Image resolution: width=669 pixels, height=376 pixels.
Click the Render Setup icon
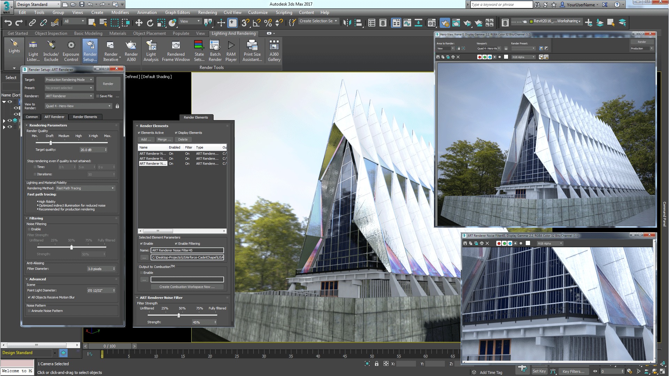[90, 50]
